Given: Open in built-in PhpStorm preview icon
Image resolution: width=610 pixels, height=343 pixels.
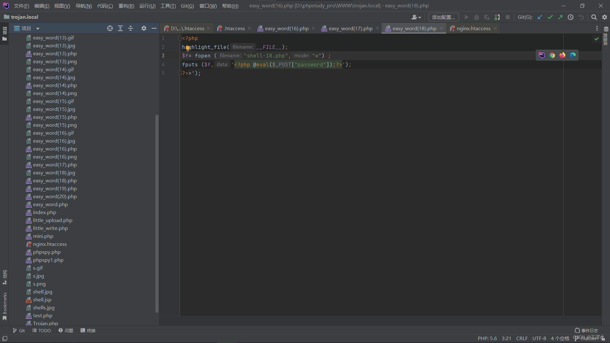Looking at the screenshot, I should tap(542, 55).
